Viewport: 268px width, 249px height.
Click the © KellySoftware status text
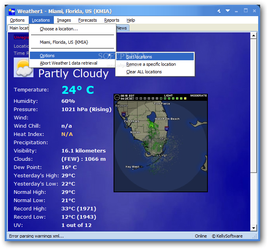(x=227, y=236)
